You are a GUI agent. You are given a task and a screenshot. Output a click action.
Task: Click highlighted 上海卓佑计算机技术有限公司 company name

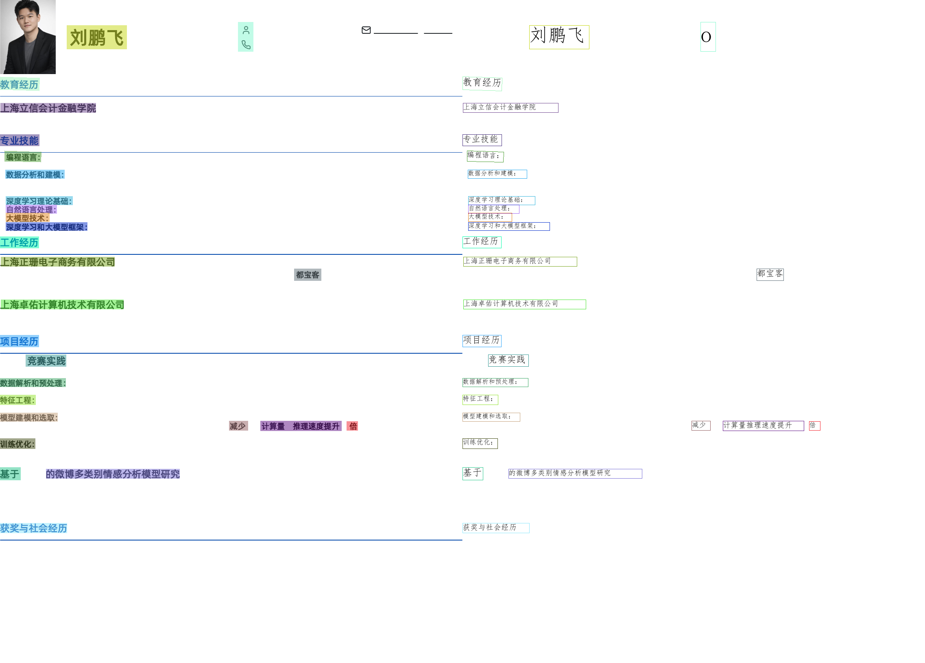pos(62,305)
